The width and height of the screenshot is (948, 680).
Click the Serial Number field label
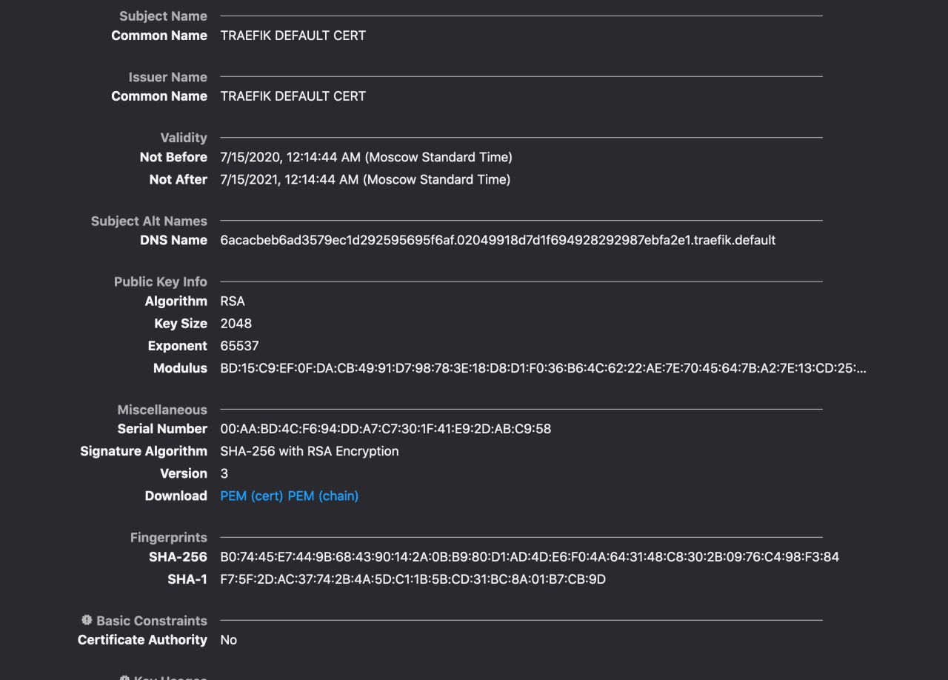[162, 429]
